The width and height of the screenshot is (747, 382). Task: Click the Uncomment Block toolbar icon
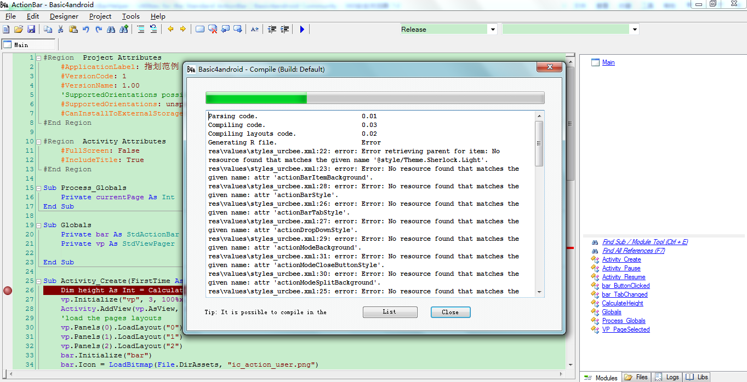(153, 29)
